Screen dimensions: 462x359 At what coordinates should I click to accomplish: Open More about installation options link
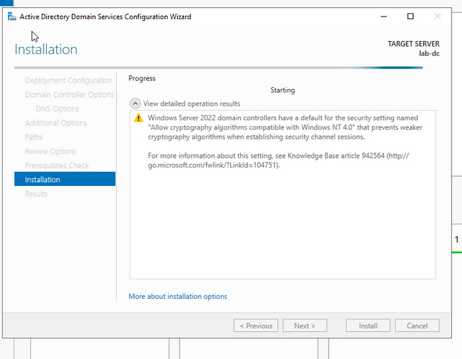pyautogui.click(x=178, y=296)
